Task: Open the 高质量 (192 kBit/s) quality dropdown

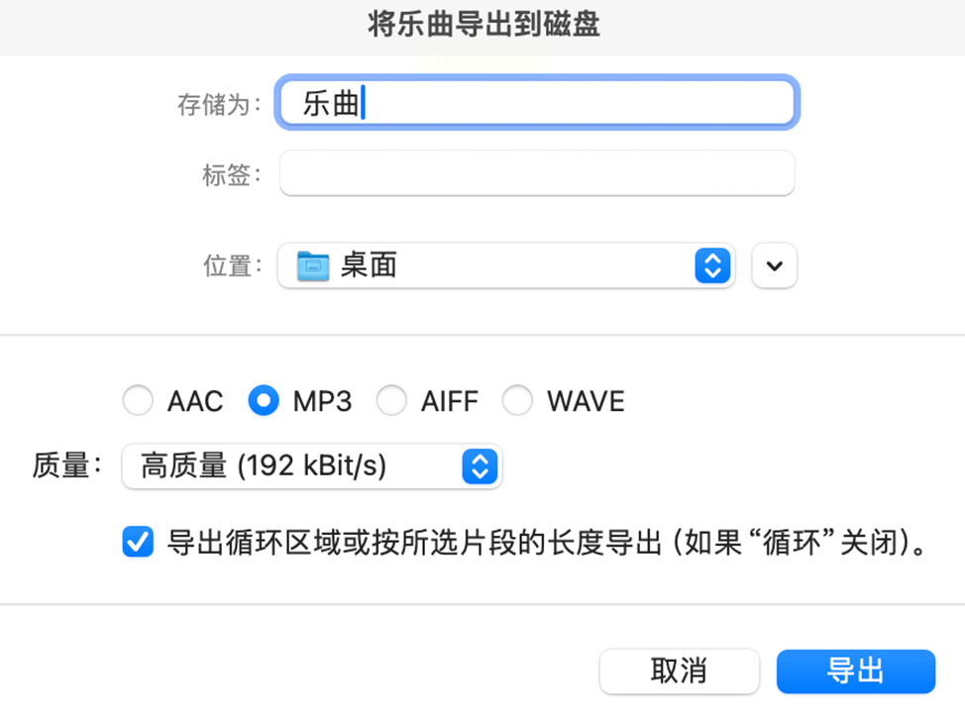Action: point(297,466)
